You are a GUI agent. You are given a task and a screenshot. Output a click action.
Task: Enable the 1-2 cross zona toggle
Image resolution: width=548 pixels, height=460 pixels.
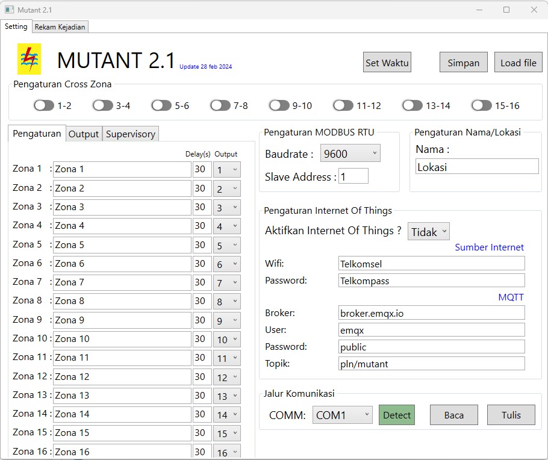43,104
